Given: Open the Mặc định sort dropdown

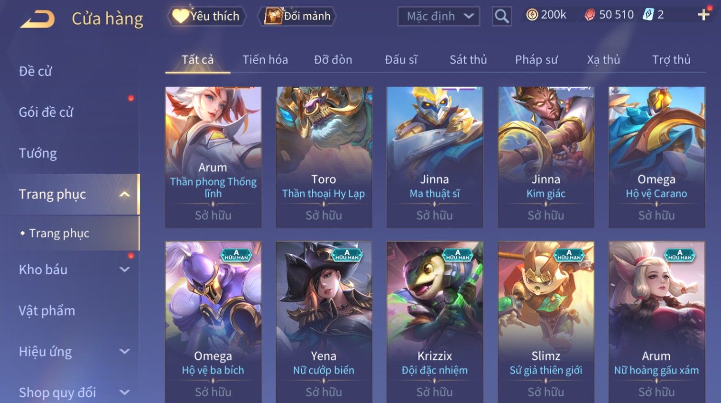Looking at the screenshot, I should (x=439, y=16).
